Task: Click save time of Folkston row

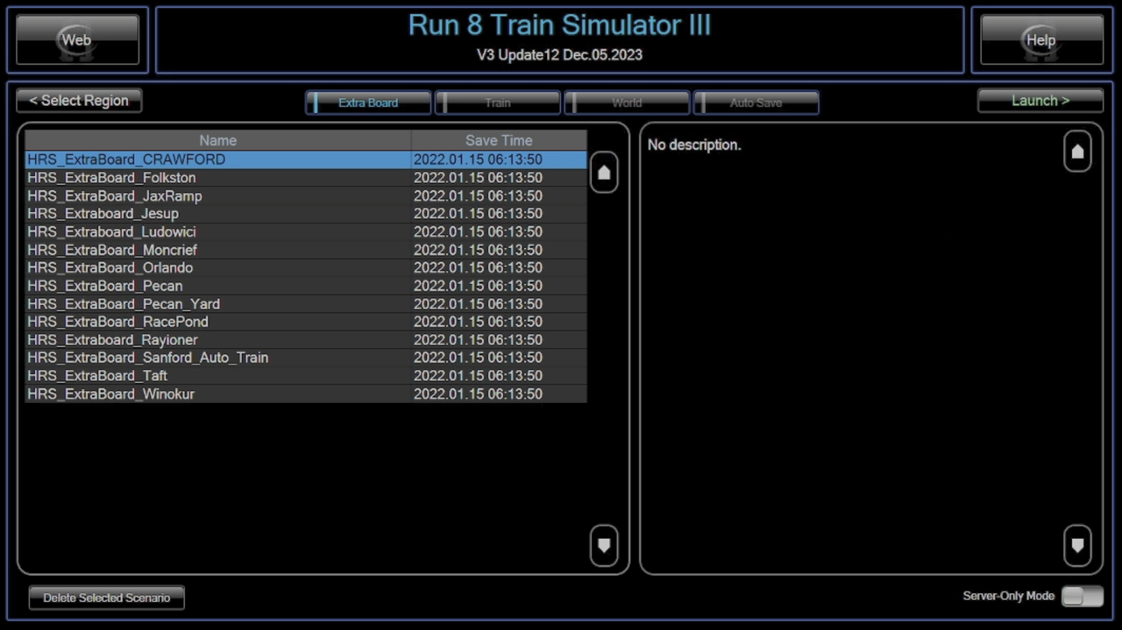Action: [478, 178]
